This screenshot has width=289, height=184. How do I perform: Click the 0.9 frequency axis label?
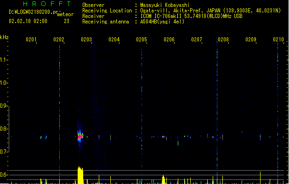point(3,106)
